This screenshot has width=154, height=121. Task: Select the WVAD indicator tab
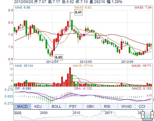126,106
